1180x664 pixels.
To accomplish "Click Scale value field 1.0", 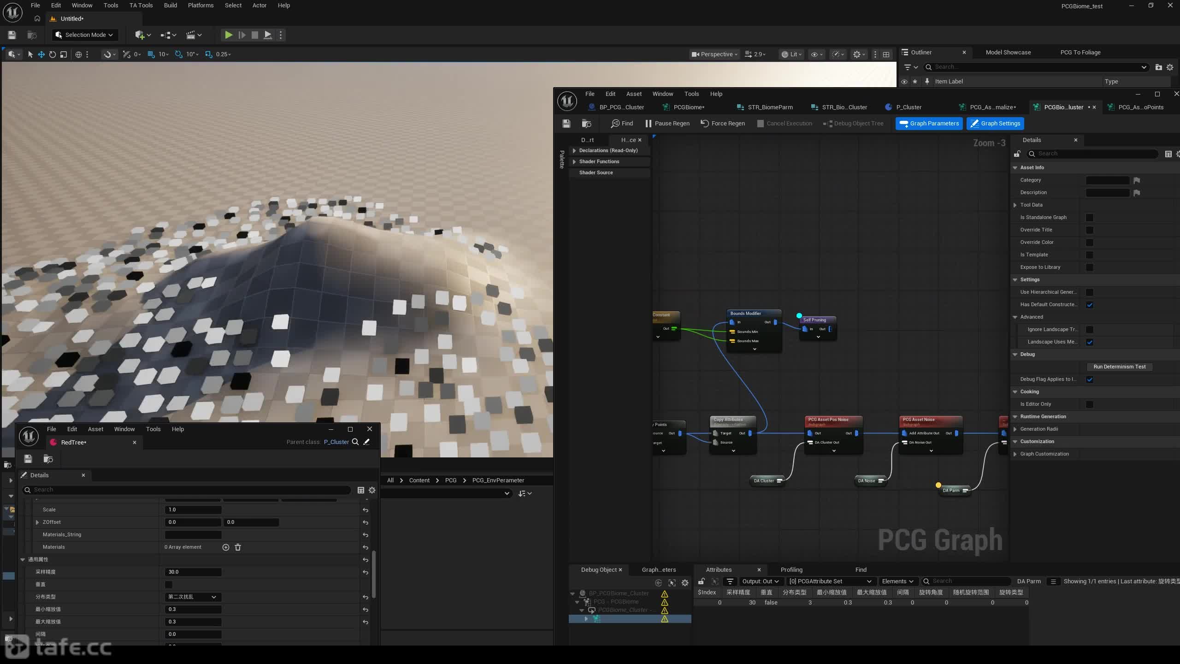I will pyautogui.click(x=193, y=510).
